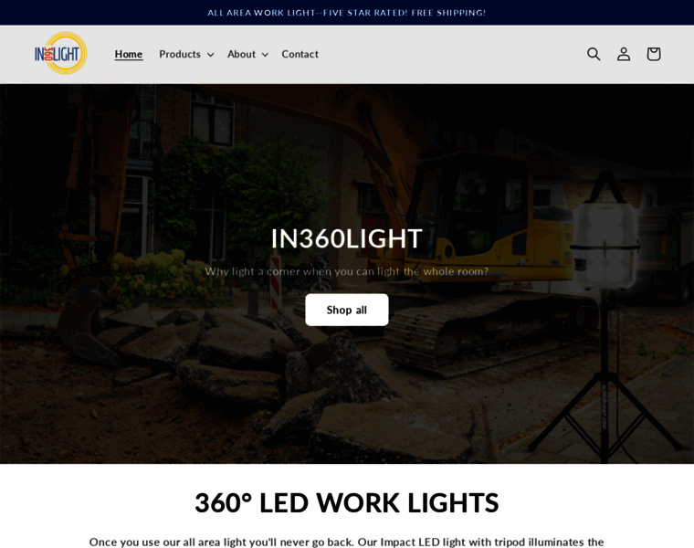The height and width of the screenshot is (548, 694).
Task: Click the 360° LED WORK LIGHTS heading
Action: (347, 503)
